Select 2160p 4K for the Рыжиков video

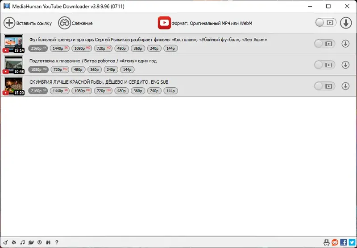[38, 49]
